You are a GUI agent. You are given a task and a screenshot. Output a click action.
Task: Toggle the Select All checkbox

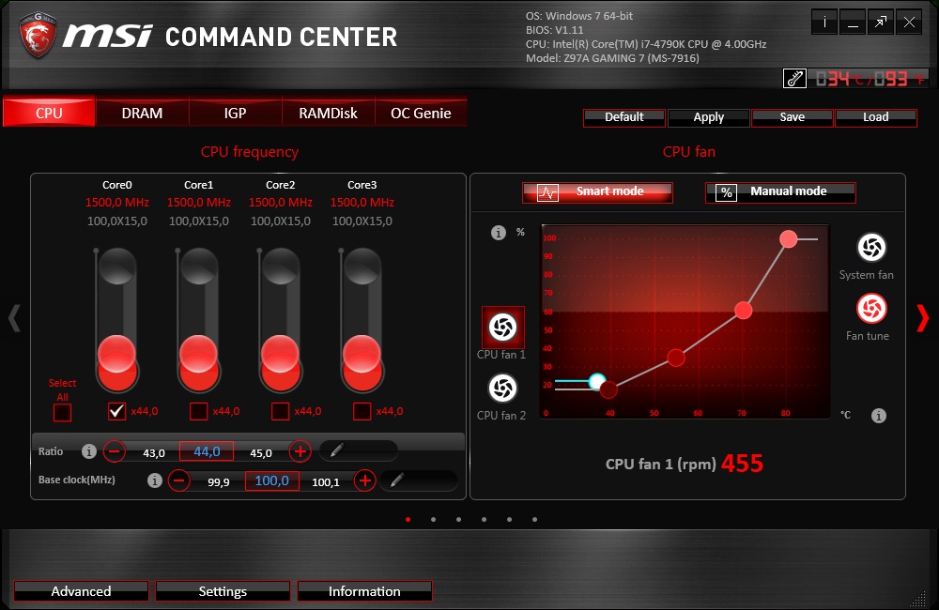coord(62,412)
